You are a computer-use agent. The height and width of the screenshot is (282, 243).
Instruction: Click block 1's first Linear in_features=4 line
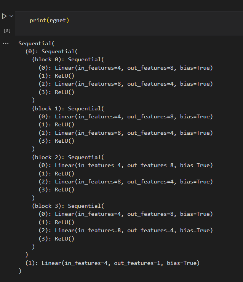click(x=126, y=117)
